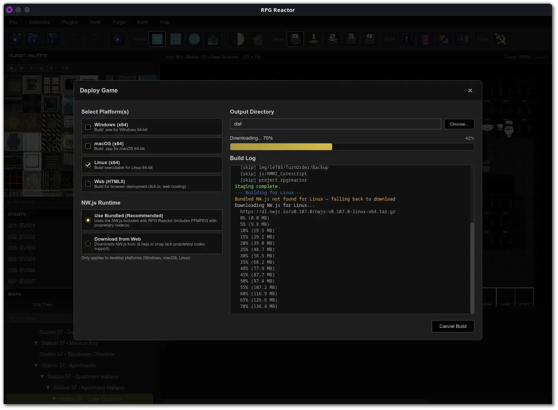Click the download progress bar

pyautogui.click(x=352, y=147)
